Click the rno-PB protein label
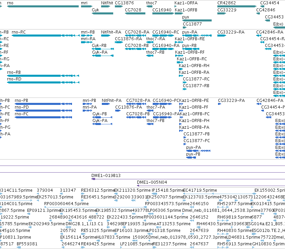The width and height of the screenshot is (285, 249). coord(21,101)
